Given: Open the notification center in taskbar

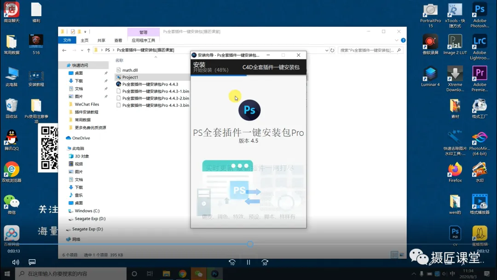Looking at the screenshot, I should point(487,274).
